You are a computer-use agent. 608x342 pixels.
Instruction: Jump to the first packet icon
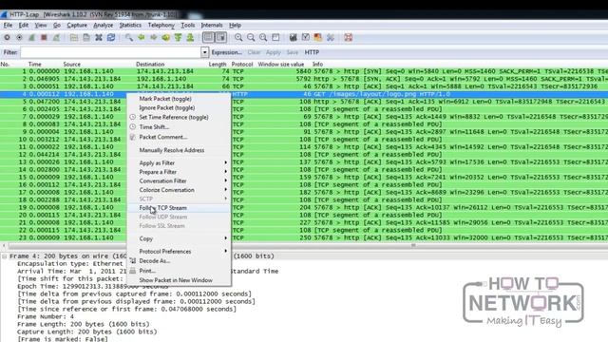click(x=178, y=38)
